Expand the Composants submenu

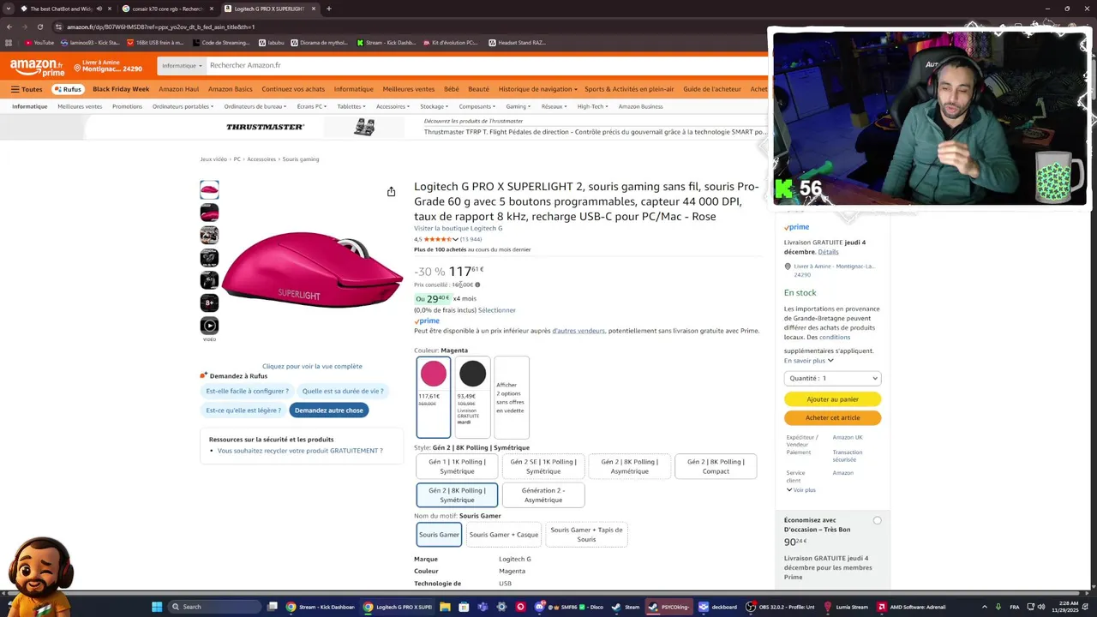pyautogui.click(x=477, y=106)
